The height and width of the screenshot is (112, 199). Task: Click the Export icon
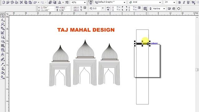click(x=55, y=2)
